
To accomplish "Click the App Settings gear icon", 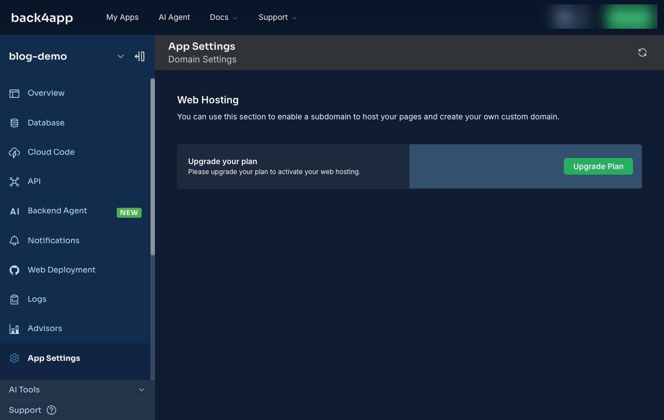I will click(x=14, y=358).
